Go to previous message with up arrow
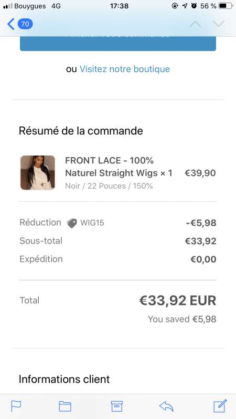This screenshot has width=236, height=419. coord(195,24)
